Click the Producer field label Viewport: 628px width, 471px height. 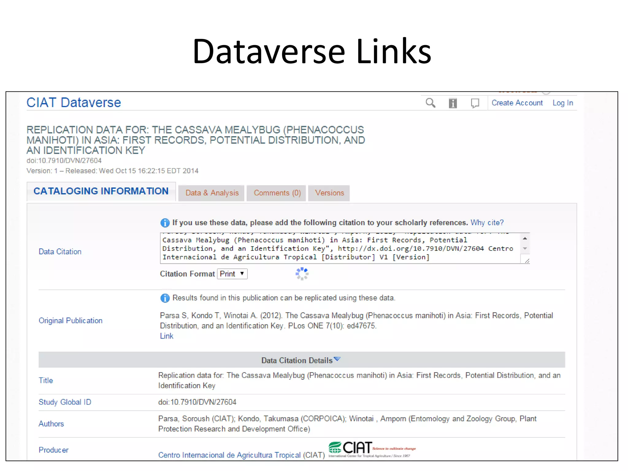pyautogui.click(x=54, y=450)
